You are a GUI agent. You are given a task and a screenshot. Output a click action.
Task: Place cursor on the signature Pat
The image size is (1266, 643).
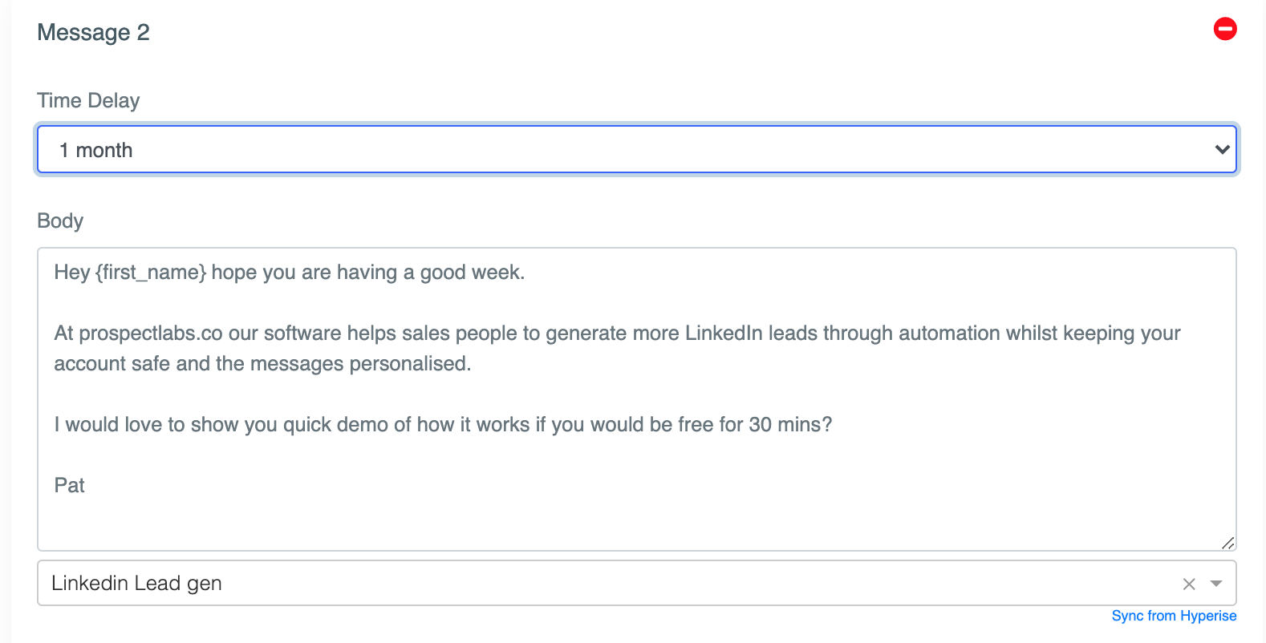click(70, 486)
